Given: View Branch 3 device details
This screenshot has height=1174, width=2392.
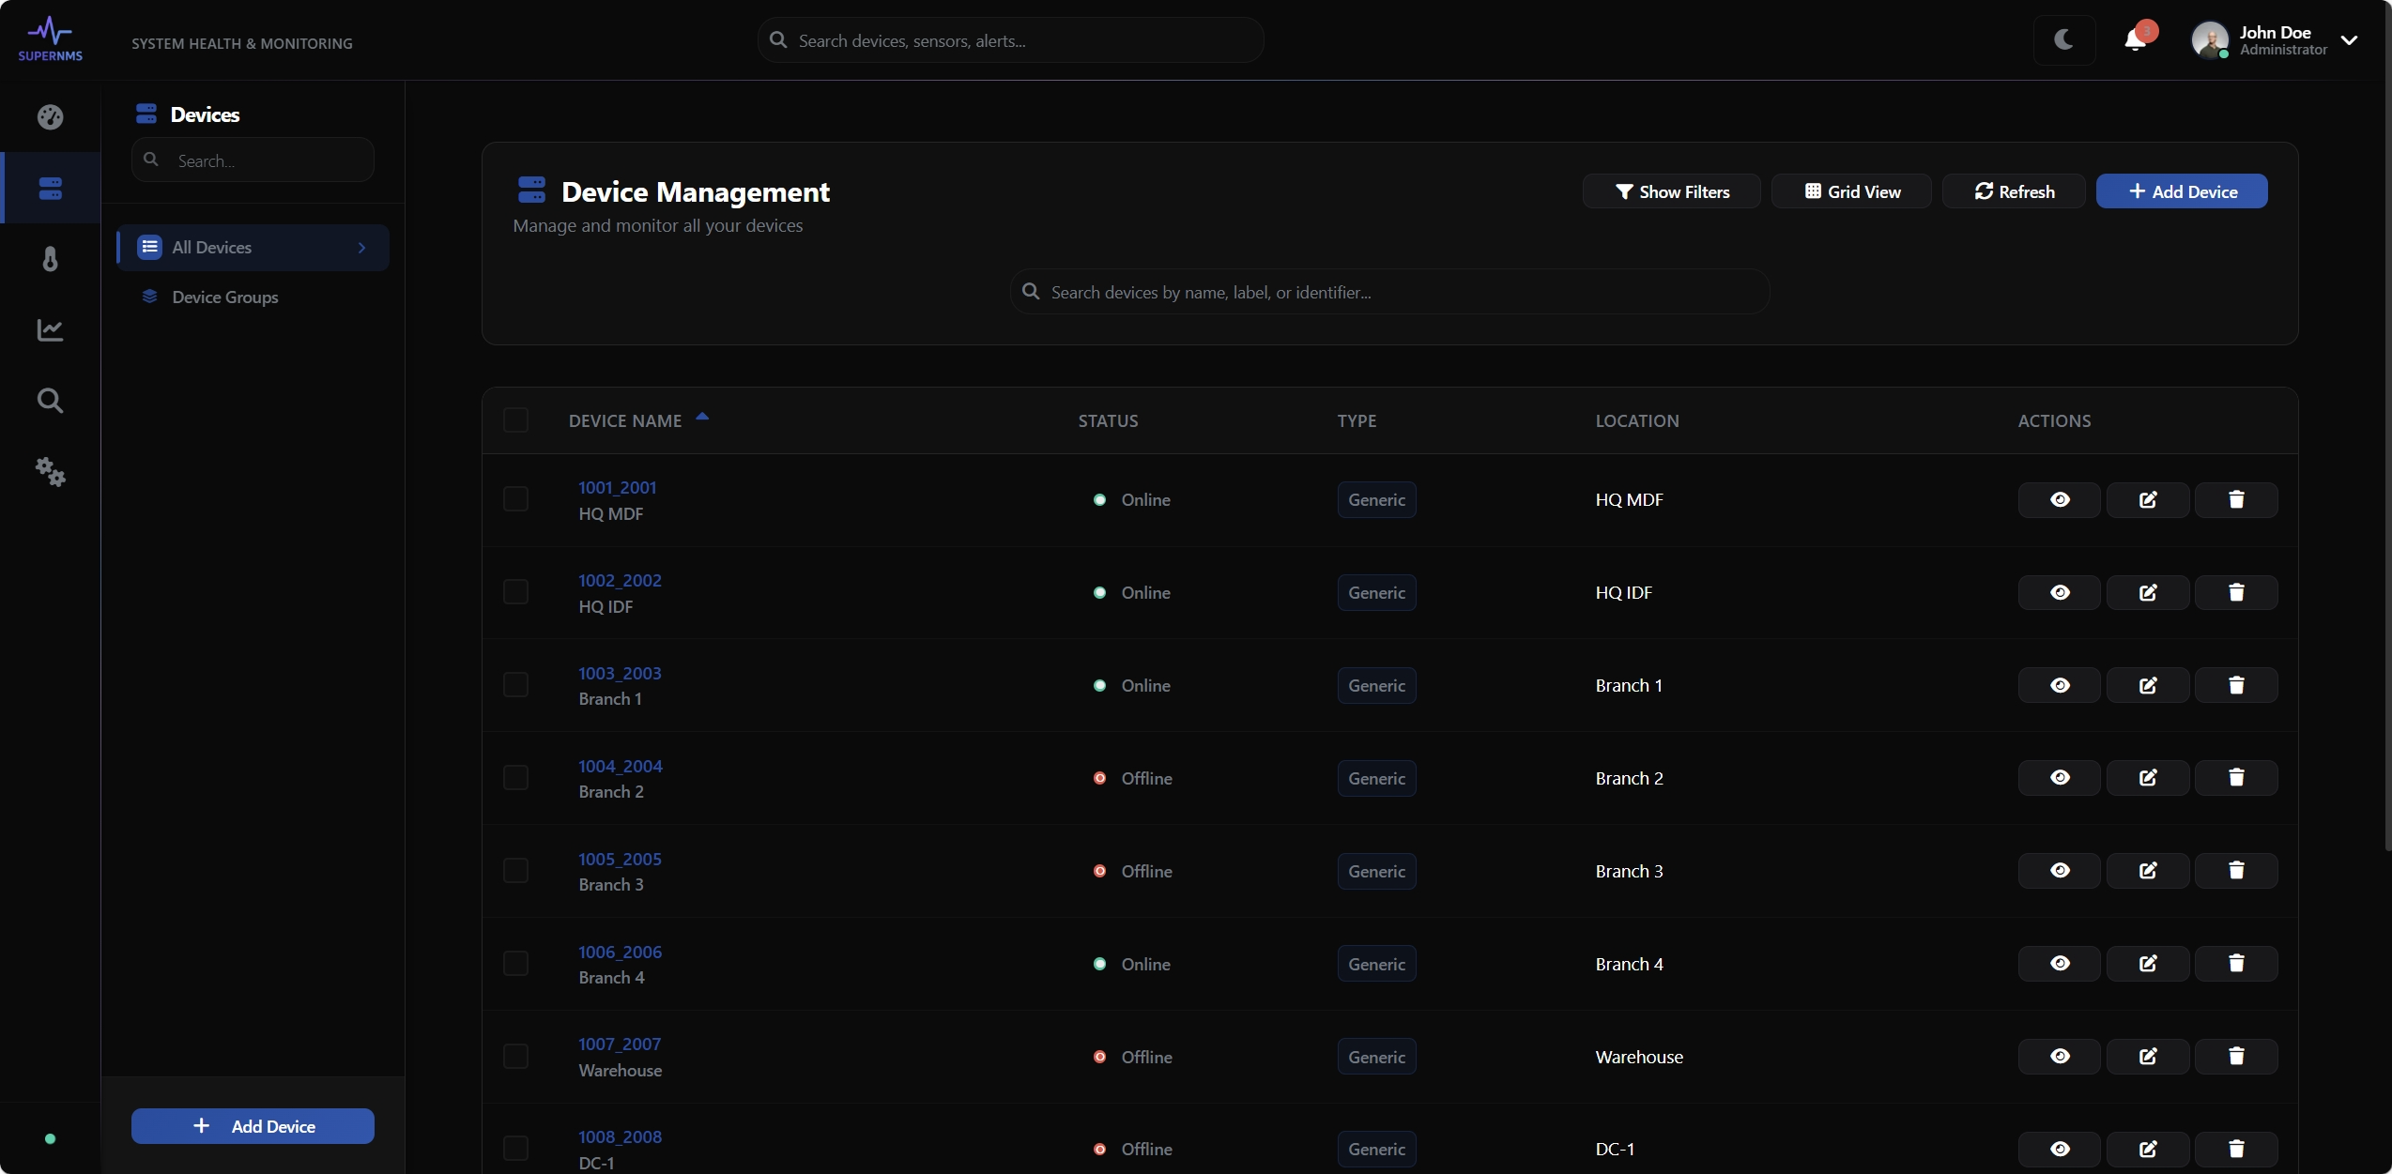Looking at the screenshot, I should [x=2059, y=870].
